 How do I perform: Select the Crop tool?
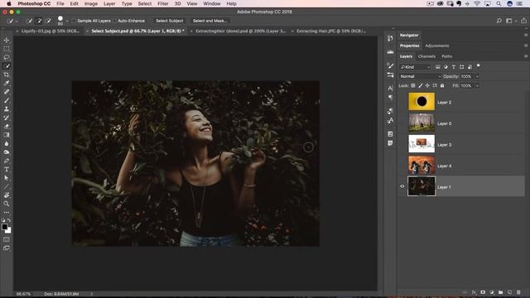[7, 74]
